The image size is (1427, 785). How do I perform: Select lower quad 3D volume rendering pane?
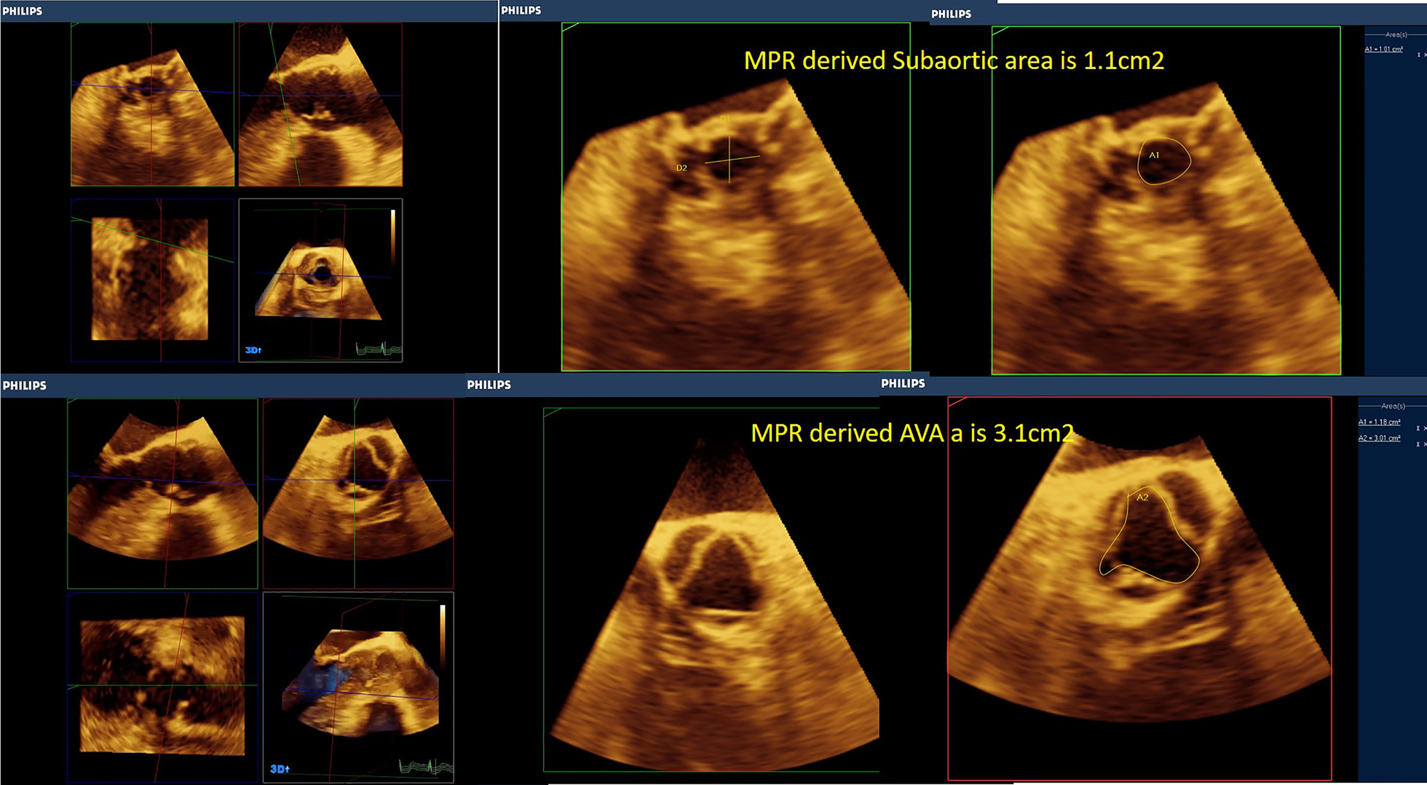pyautogui.click(x=358, y=687)
